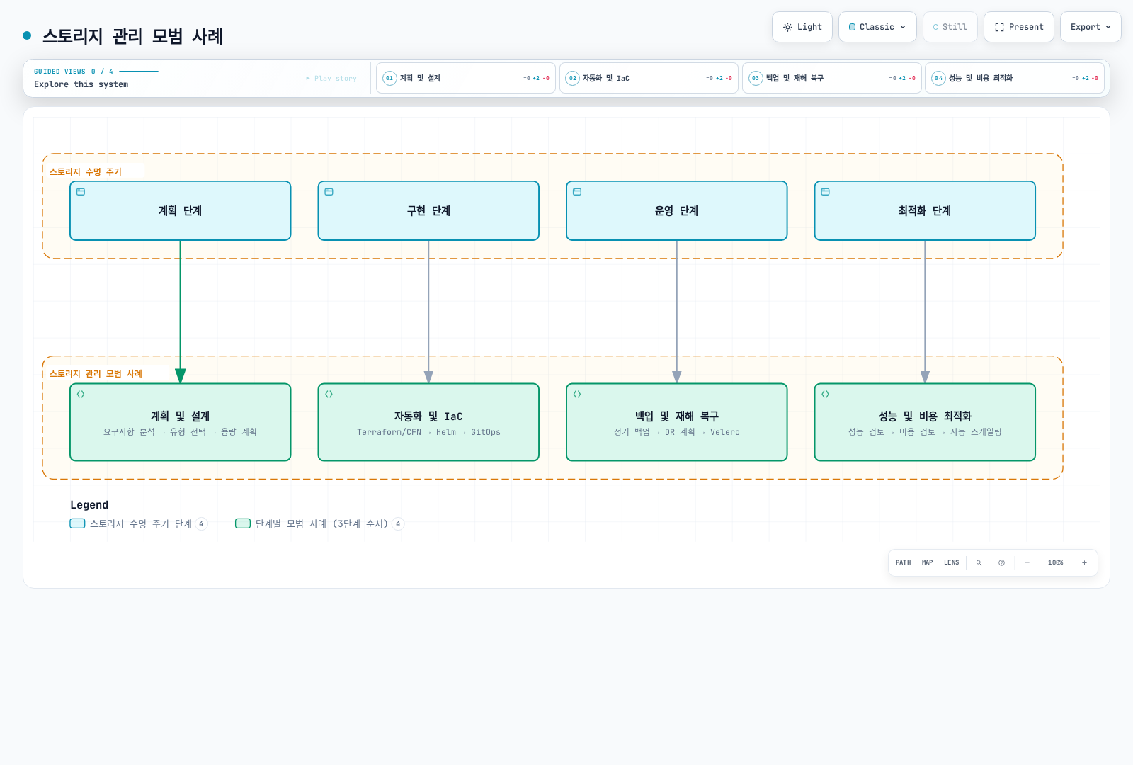Click the 최적화 단계 node

pyautogui.click(x=925, y=211)
